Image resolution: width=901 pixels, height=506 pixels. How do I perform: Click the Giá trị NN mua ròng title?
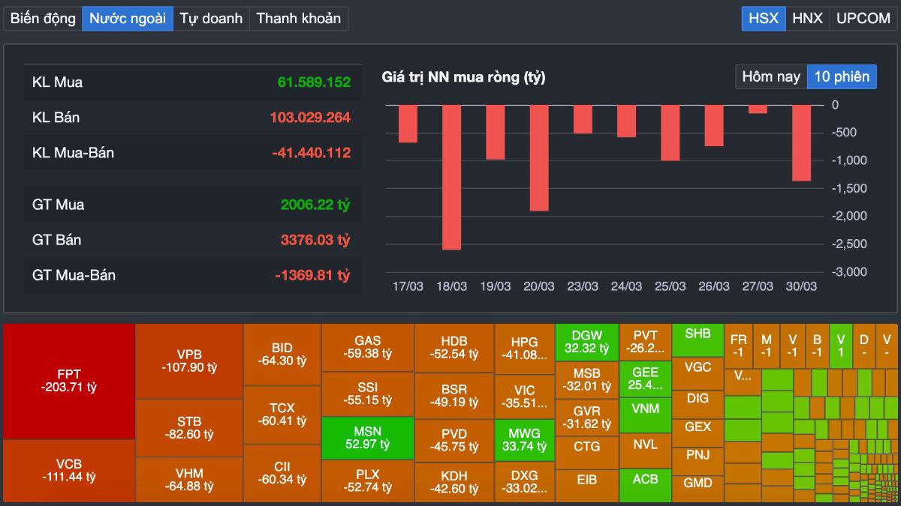(x=464, y=77)
